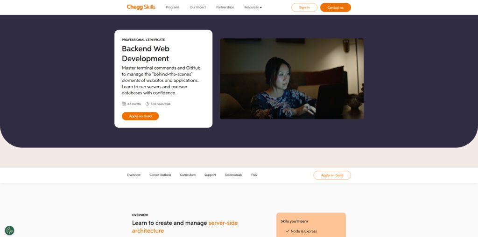This screenshot has width=478, height=237.
Task: Click Apply on Guild in hero card
Action: pyautogui.click(x=140, y=116)
